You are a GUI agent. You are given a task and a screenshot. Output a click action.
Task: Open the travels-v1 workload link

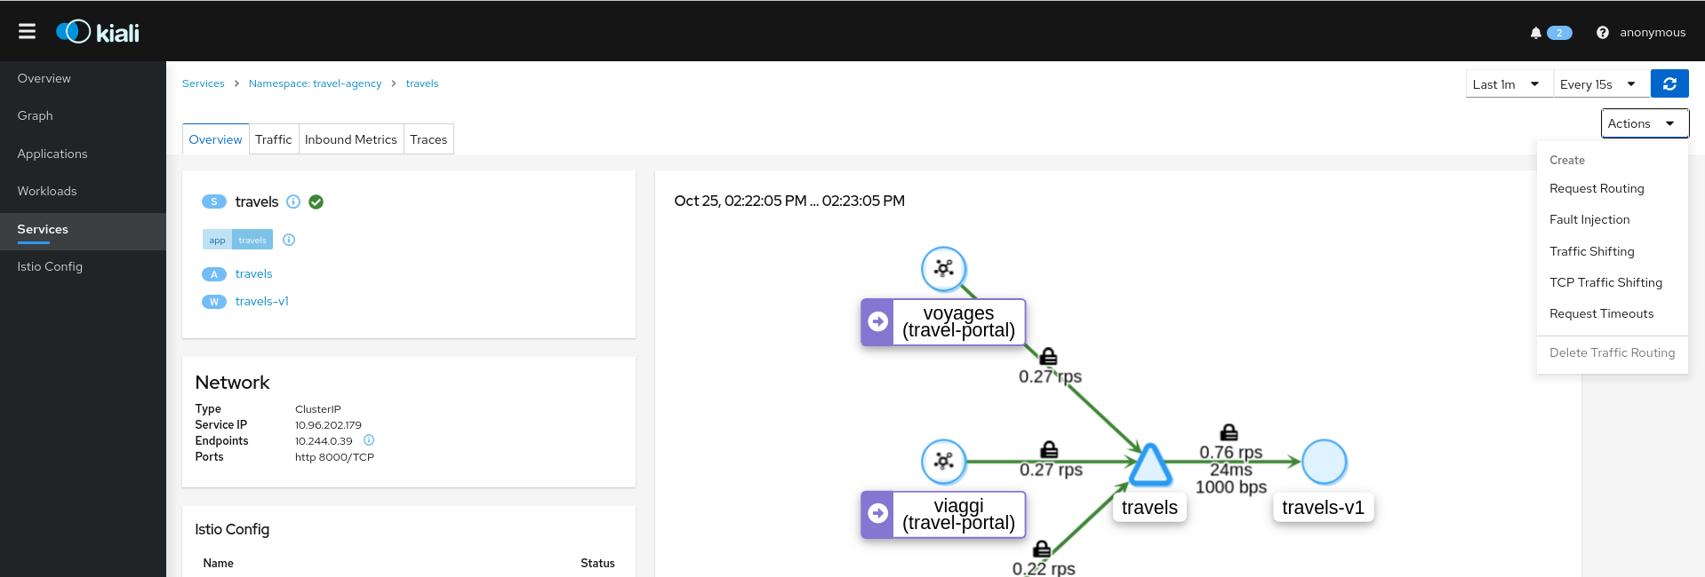point(261,301)
